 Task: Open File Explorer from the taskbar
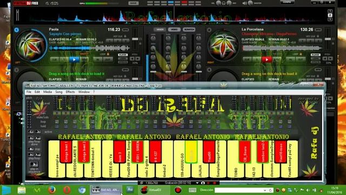coord(22,190)
